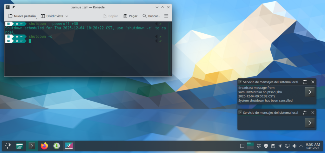Click the 'shutdown -c' command text
The height and width of the screenshot is (153, 325).
click(x=40, y=37)
